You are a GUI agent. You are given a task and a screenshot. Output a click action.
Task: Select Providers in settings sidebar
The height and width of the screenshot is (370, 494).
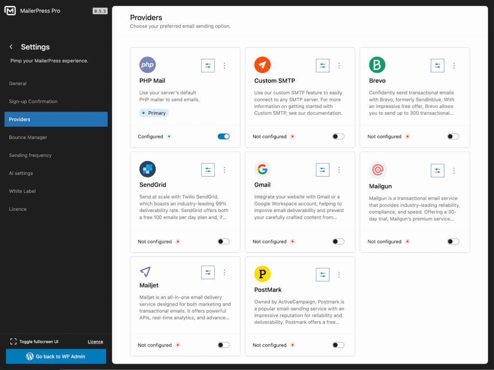click(x=56, y=119)
